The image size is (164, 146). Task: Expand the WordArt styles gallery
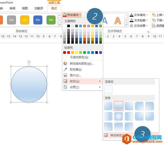(x=126, y=25)
